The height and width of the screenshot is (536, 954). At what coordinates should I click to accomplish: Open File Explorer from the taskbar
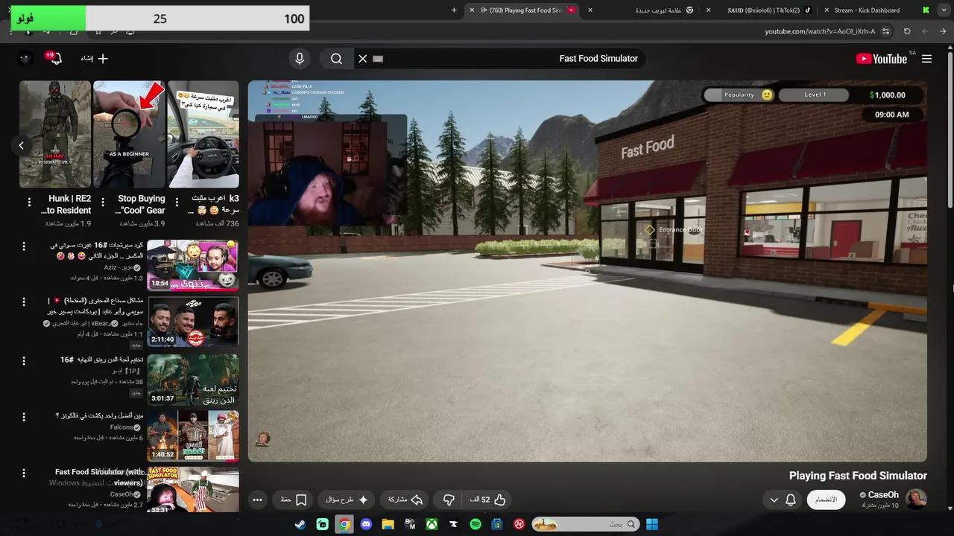click(388, 524)
